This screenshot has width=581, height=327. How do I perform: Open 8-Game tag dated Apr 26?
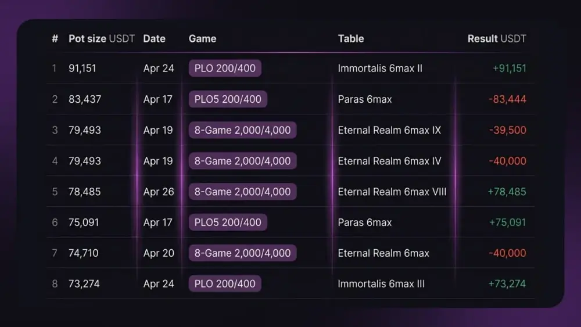pos(242,192)
